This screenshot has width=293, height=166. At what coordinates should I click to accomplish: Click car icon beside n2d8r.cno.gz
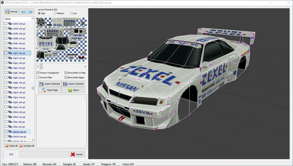pos(10,38)
